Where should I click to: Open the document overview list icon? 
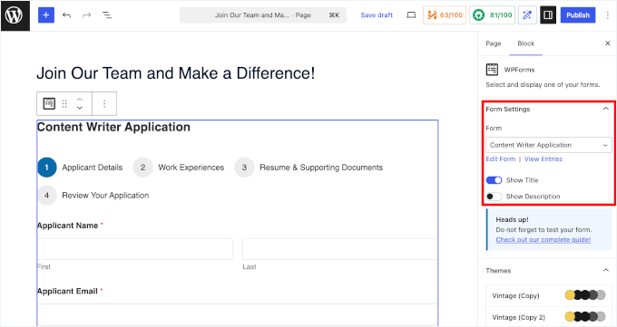coord(107,15)
